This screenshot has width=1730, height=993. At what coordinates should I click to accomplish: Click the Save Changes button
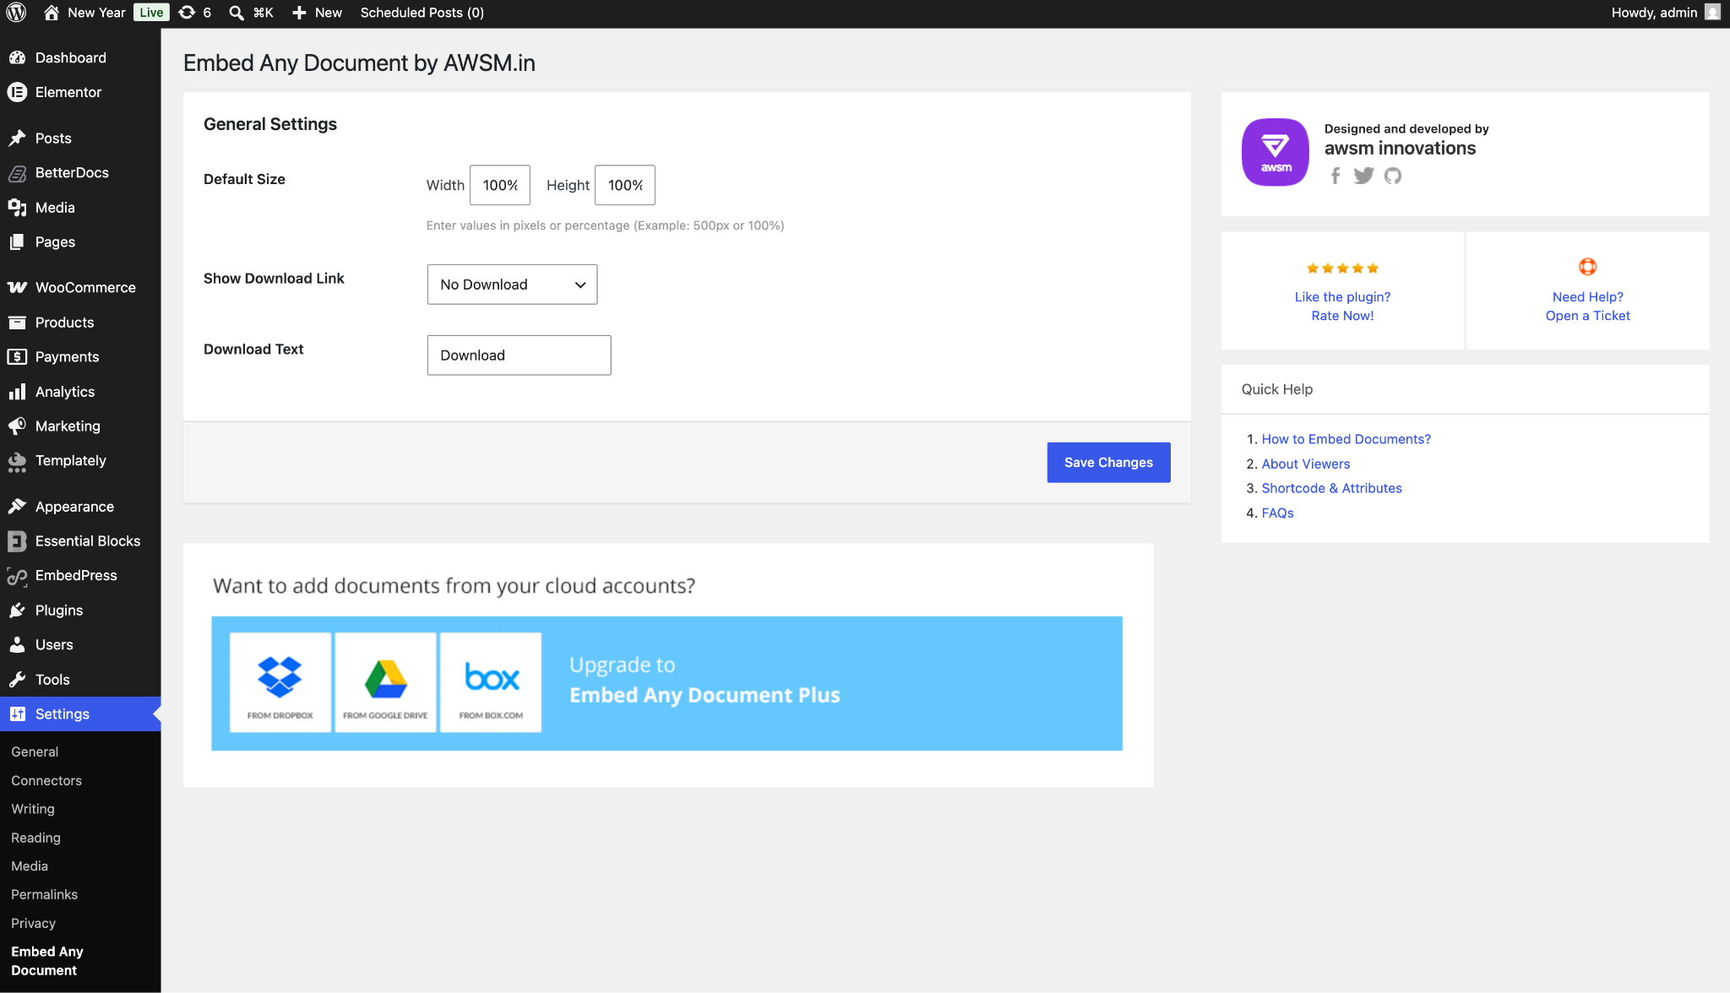click(1108, 463)
